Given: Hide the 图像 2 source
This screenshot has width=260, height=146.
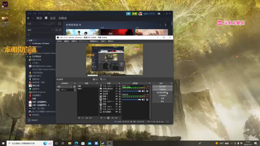Looking at the screenshot, I should click(117, 99).
